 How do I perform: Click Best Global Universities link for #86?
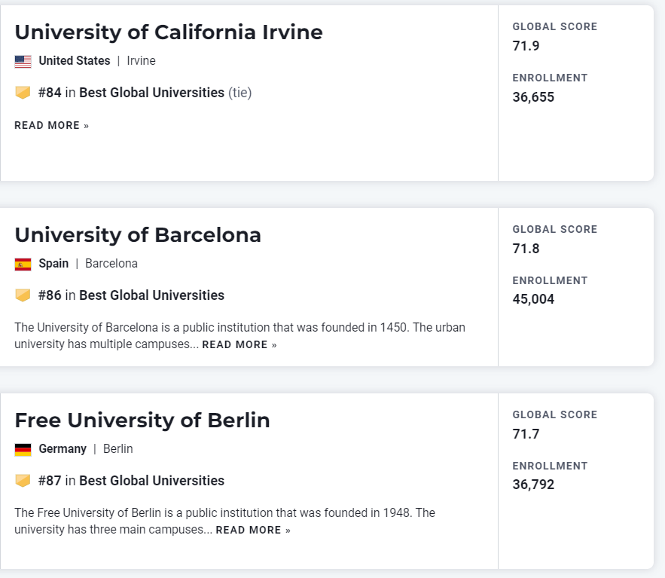[x=151, y=295]
